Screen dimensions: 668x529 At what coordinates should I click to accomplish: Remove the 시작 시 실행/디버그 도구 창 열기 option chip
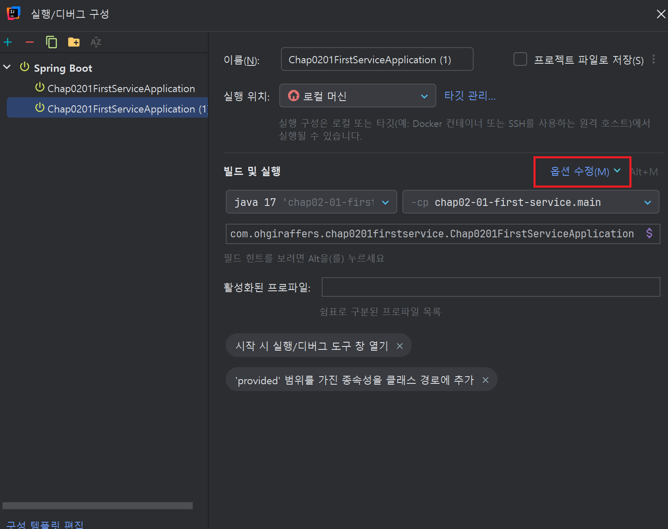pos(400,346)
